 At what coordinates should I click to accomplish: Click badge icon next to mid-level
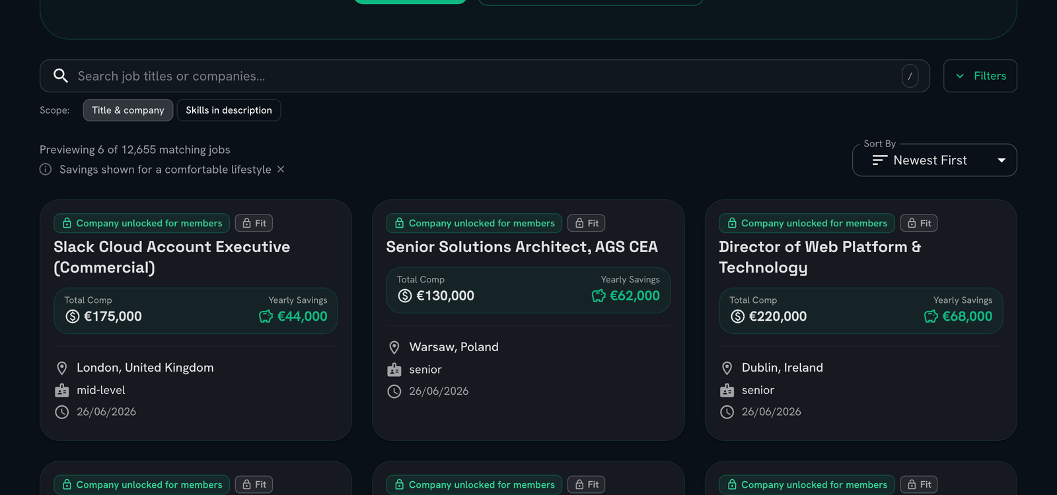62,390
